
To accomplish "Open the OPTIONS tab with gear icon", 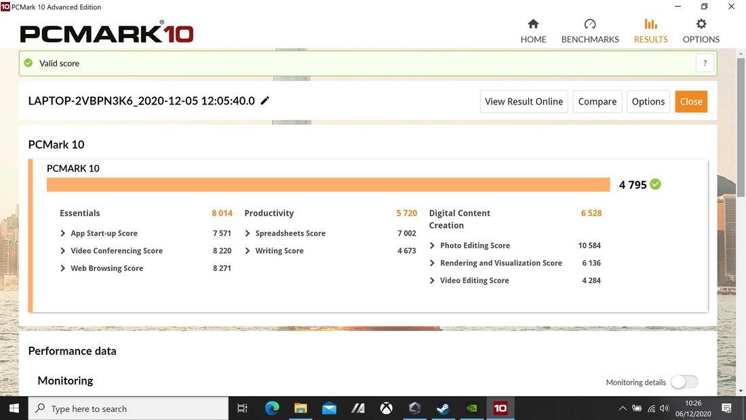I will pyautogui.click(x=701, y=31).
